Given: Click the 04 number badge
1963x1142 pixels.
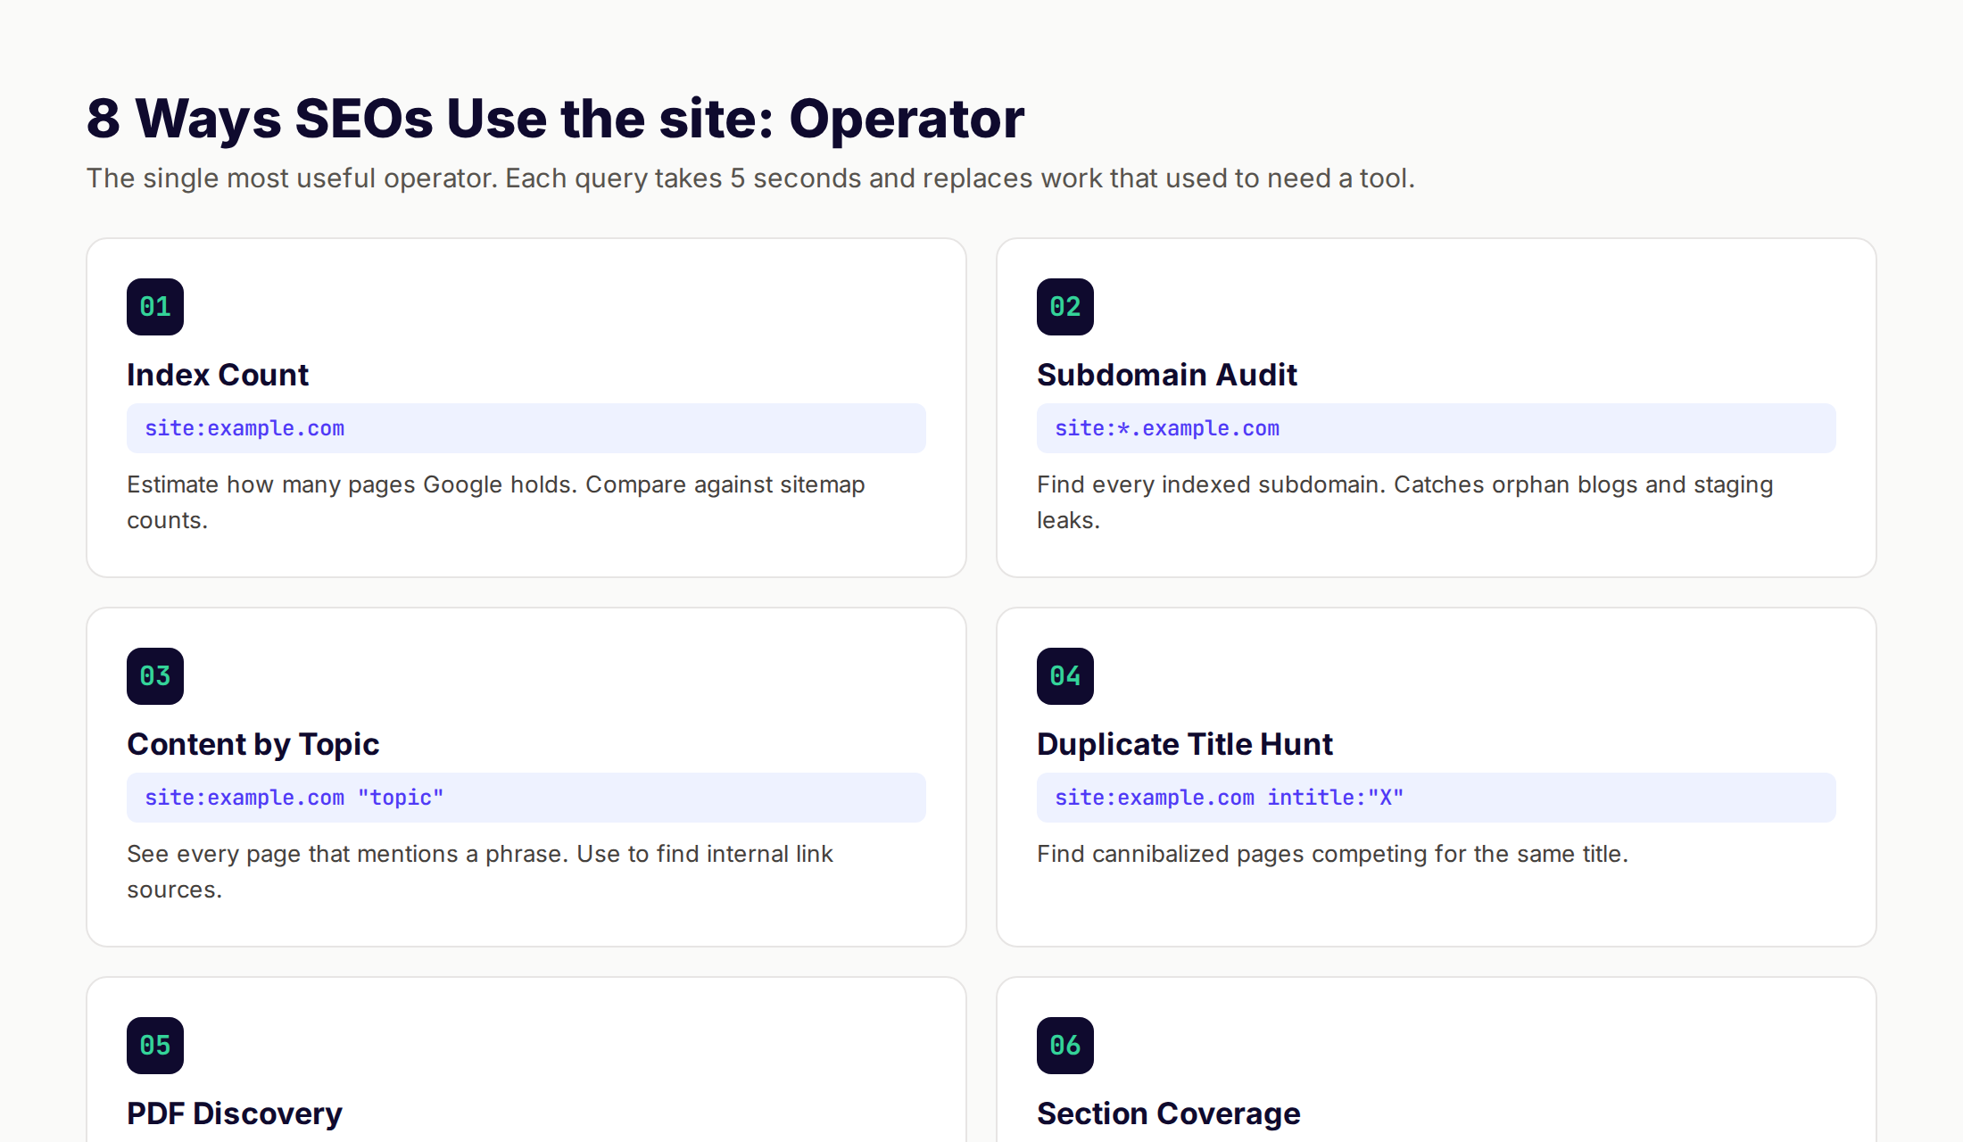Looking at the screenshot, I should click(x=1065, y=676).
